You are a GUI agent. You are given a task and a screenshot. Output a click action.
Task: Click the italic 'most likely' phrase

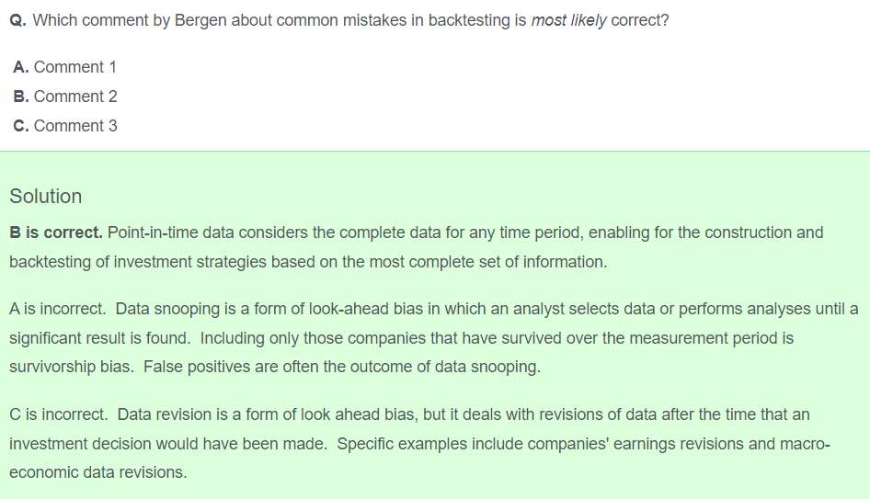point(568,20)
